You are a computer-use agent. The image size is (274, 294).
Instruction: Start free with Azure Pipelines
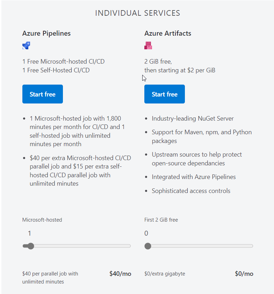point(43,94)
